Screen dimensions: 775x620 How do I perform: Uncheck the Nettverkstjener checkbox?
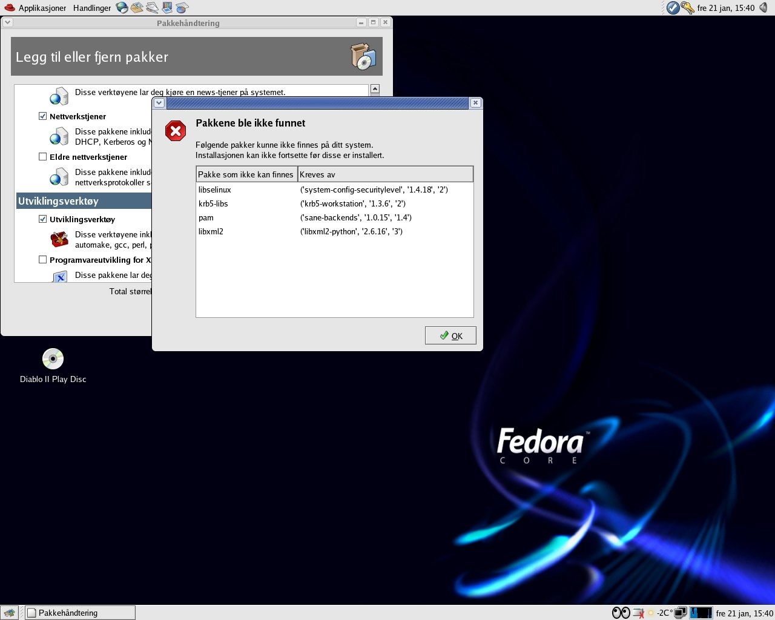tap(42, 116)
